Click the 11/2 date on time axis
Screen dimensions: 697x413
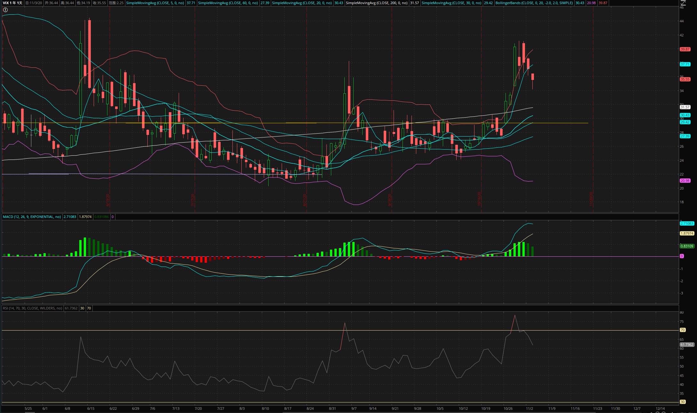tap(529, 409)
